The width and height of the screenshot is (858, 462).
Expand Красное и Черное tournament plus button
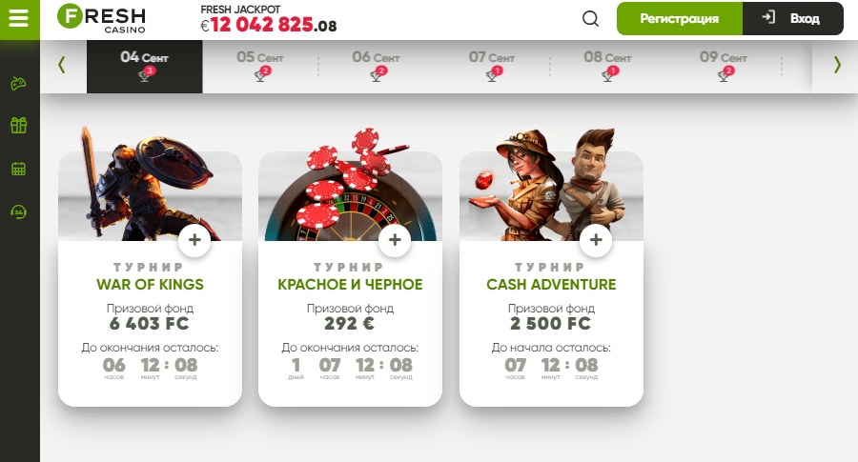pos(395,240)
